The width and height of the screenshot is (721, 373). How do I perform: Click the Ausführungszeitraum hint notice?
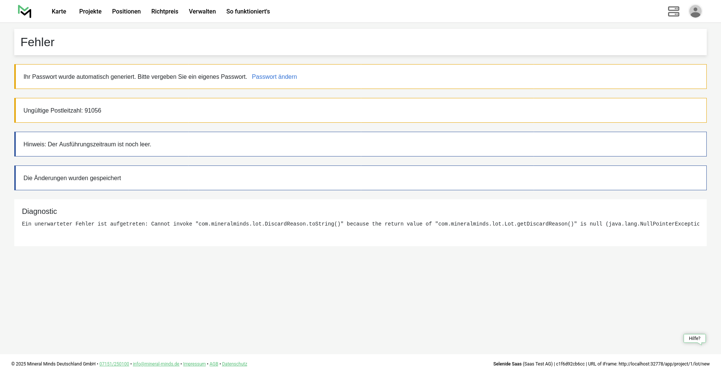pos(87,144)
